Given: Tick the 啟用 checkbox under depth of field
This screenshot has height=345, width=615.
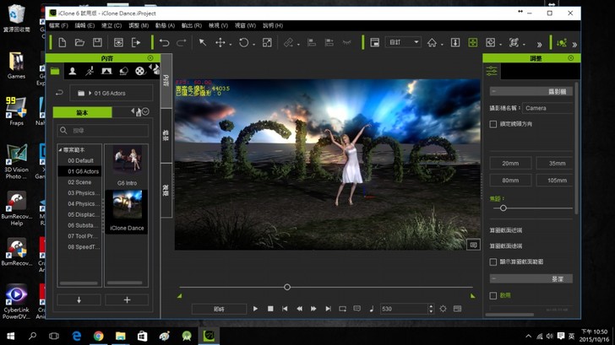Looking at the screenshot, I should pyautogui.click(x=493, y=296).
